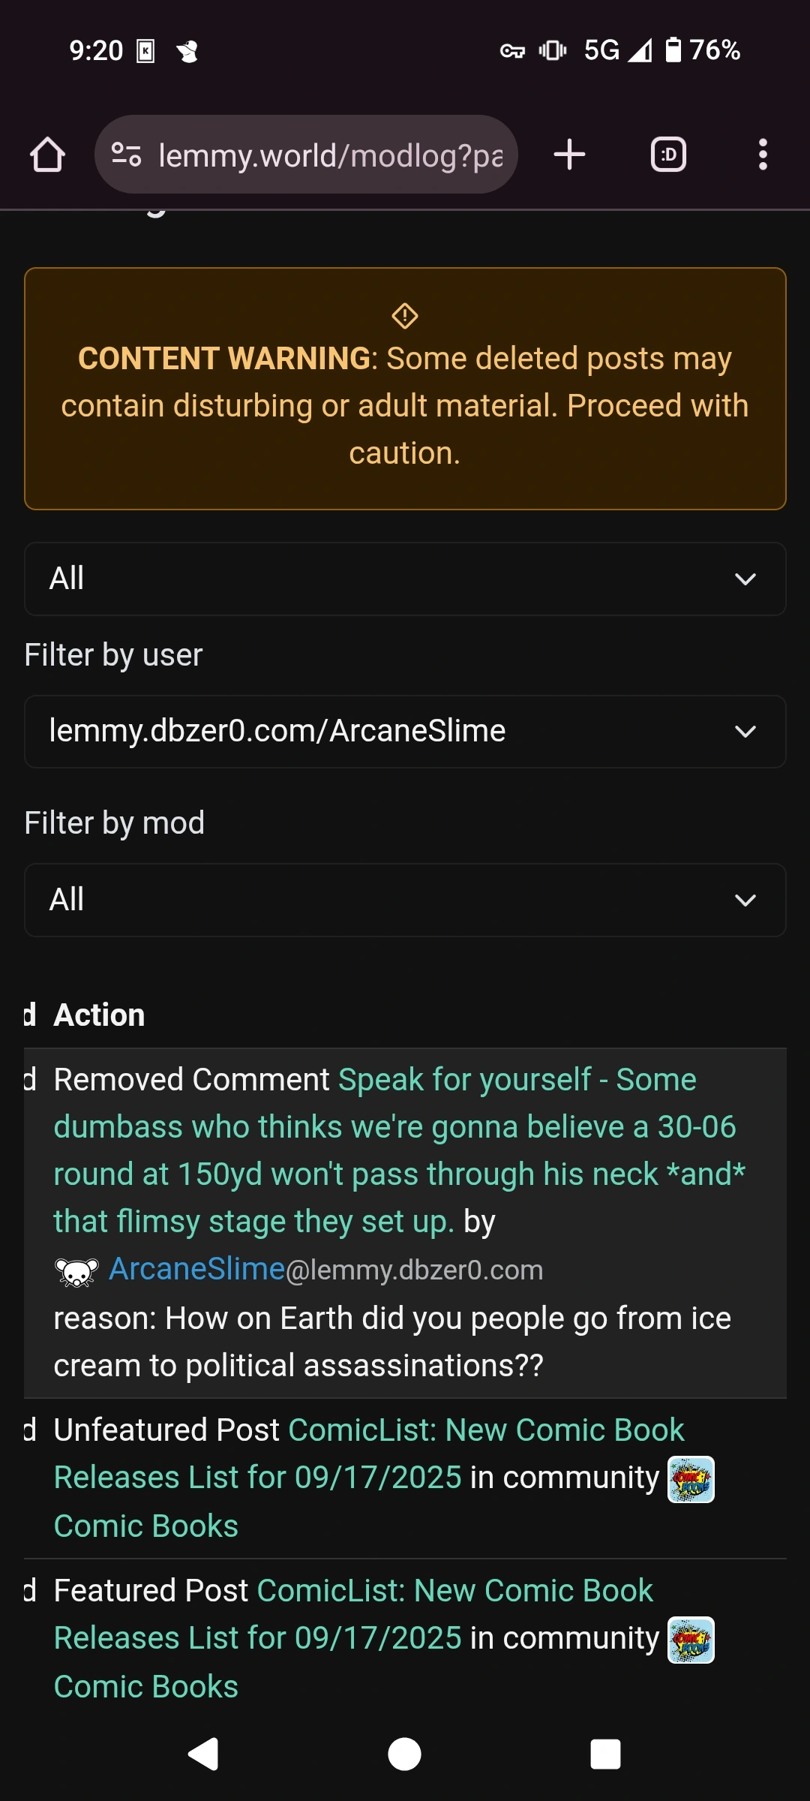Viewport: 810px width, 1801px height.
Task: Open Comic Books community link in Unfeatured entry
Action: [146, 1526]
